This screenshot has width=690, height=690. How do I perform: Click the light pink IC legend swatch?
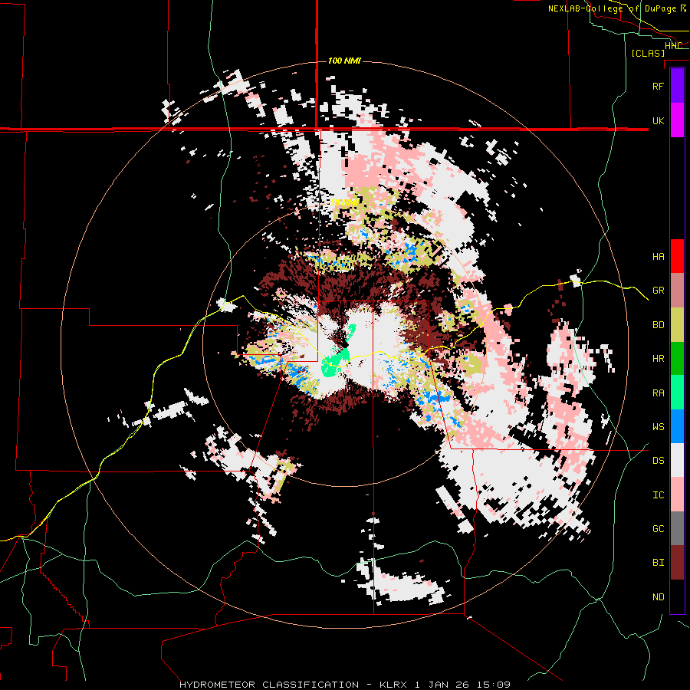coord(677,495)
